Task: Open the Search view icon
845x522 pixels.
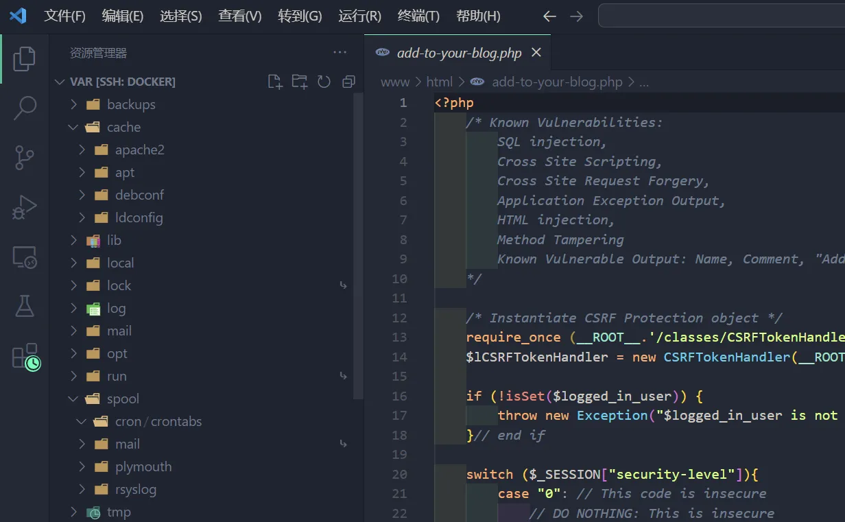Action: tap(25, 108)
